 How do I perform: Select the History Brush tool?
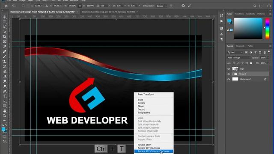(x=5, y=66)
